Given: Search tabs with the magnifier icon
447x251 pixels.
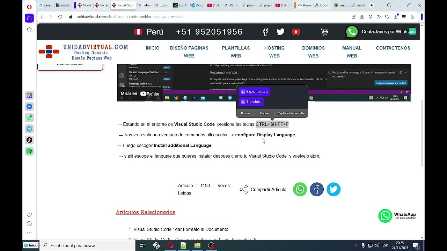Looking at the screenshot, I should (389, 5).
